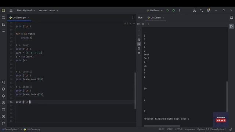Click line number 56 in gutter

point(11,102)
